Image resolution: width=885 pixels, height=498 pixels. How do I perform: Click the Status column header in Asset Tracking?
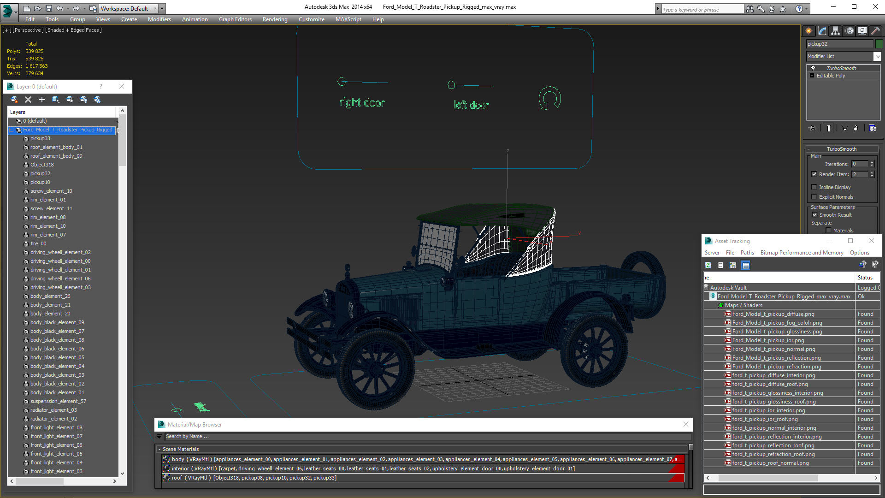point(867,278)
